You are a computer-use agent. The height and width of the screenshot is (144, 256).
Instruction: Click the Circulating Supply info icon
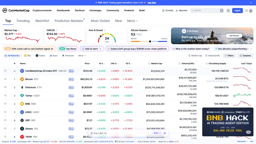pos(207,63)
